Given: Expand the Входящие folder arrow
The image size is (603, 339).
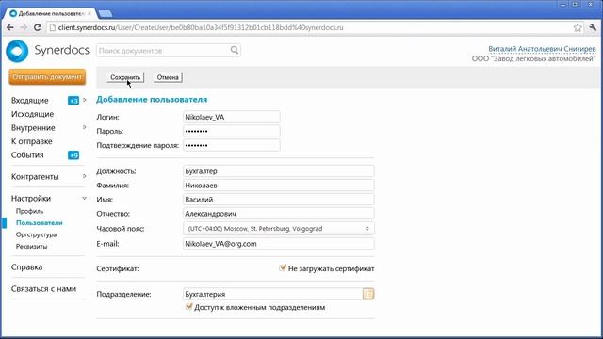Looking at the screenshot, I should 85,100.
